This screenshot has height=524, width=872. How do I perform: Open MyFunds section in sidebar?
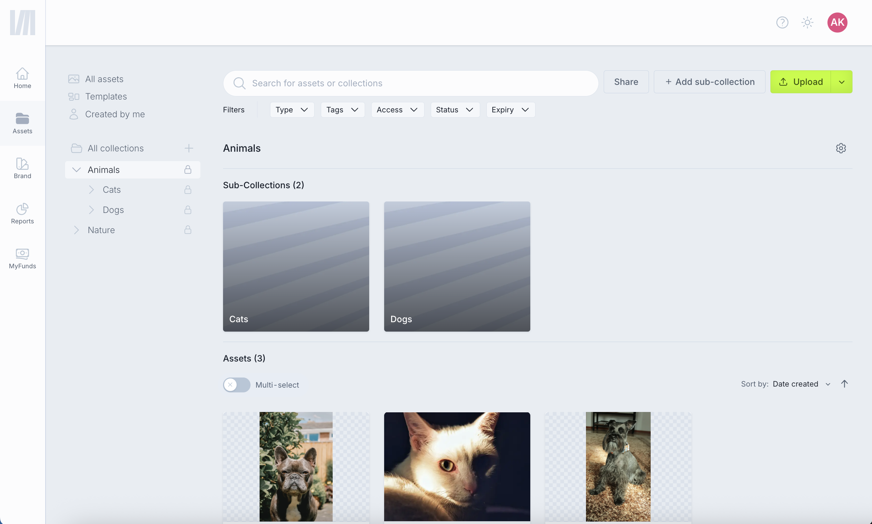click(22, 259)
